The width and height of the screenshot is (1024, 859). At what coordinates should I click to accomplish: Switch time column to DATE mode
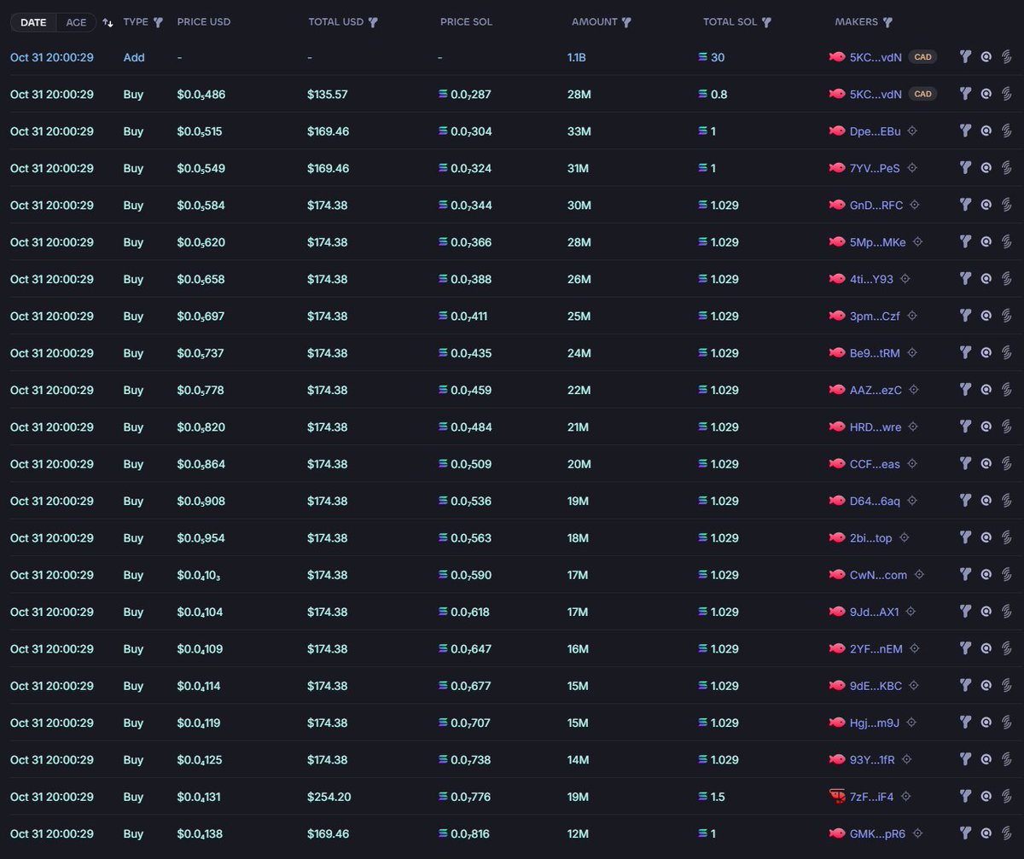coord(34,22)
